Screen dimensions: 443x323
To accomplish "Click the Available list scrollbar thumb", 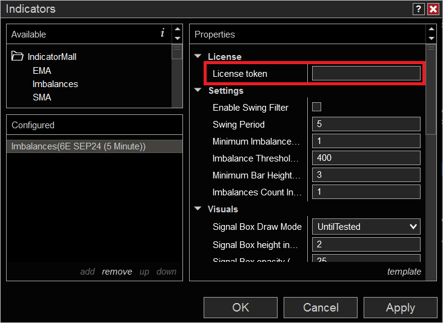I will pos(177,52).
